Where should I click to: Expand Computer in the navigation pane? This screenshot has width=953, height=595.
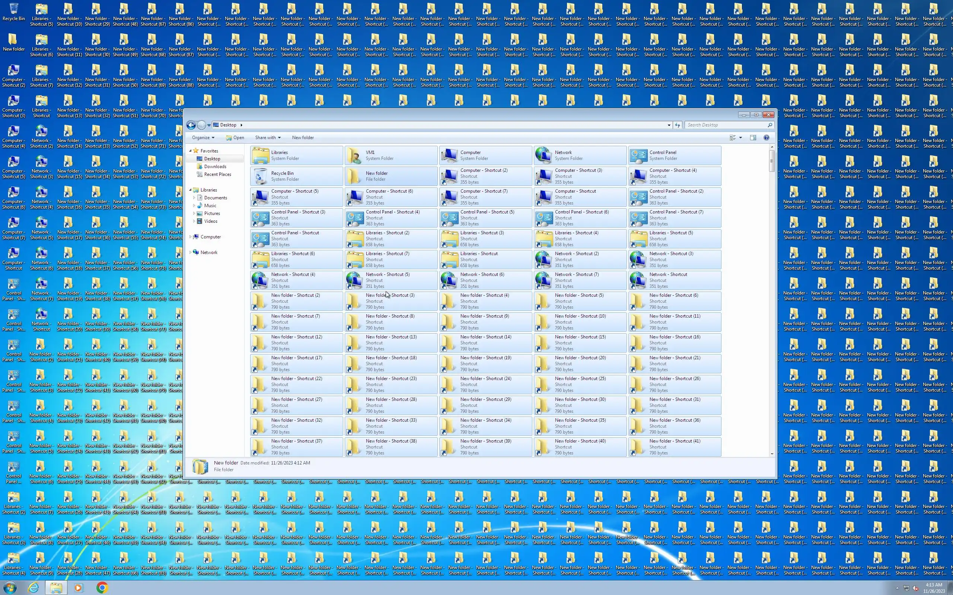tap(191, 237)
